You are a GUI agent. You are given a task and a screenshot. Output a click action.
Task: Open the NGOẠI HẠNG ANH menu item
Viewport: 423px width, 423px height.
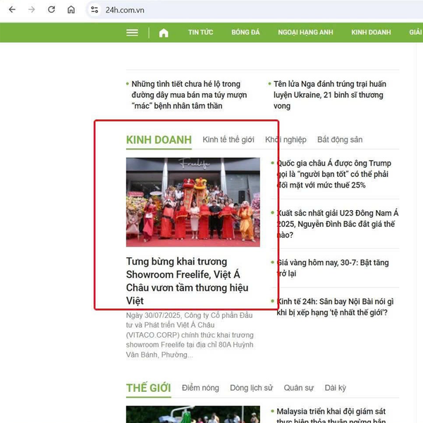coord(305,32)
